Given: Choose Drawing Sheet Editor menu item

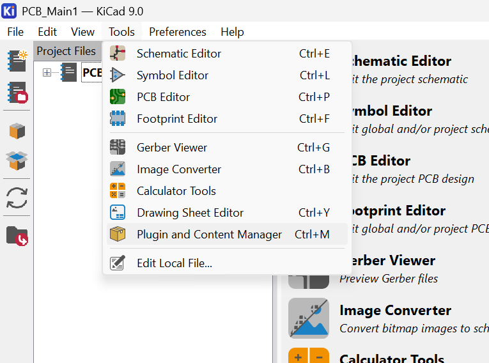Looking at the screenshot, I should click(190, 213).
